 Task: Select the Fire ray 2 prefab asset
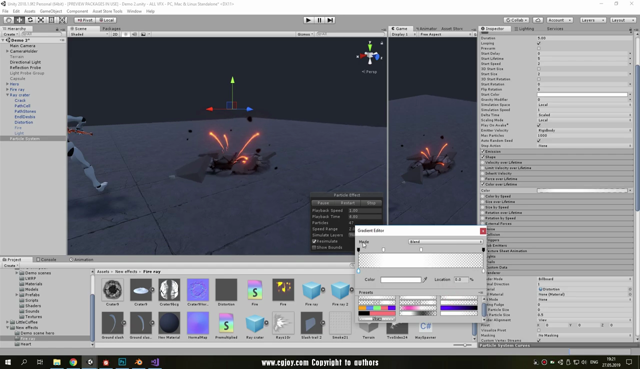coord(340,293)
